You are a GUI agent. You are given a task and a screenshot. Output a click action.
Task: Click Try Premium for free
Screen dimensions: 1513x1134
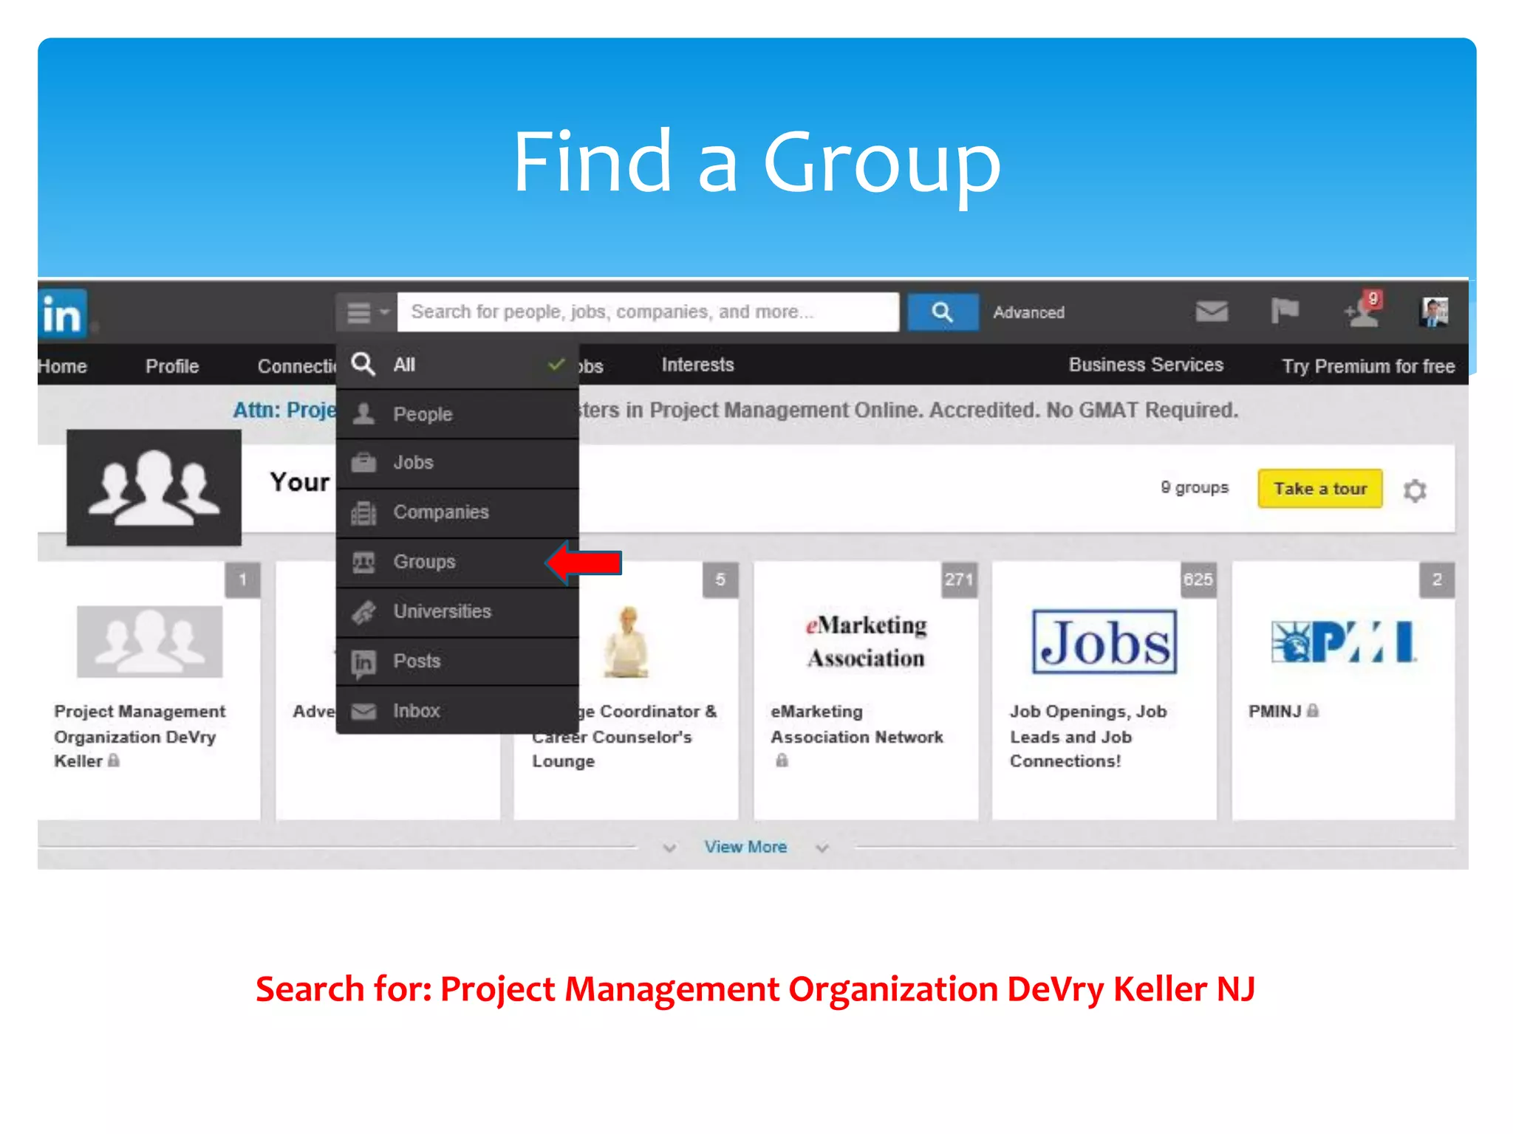[1368, 366]
